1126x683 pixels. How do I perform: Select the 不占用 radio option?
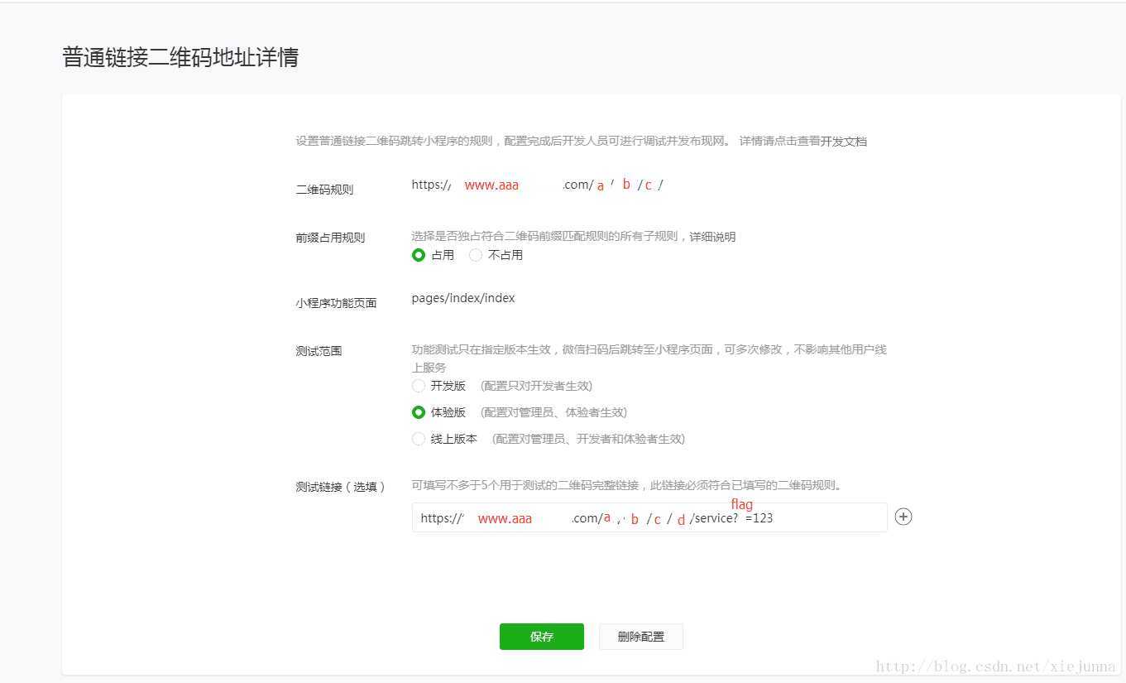[x=476, y=255]
